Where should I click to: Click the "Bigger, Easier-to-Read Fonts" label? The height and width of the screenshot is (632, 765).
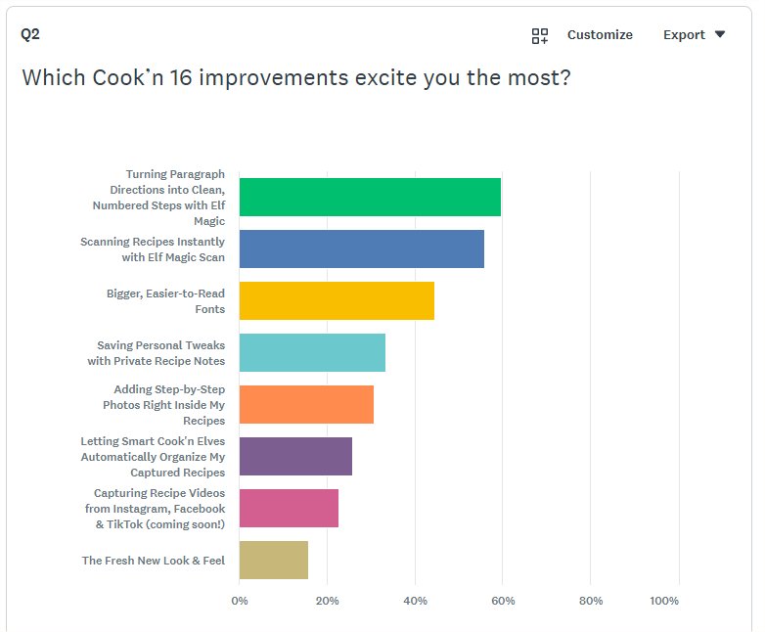click(165, 301)
